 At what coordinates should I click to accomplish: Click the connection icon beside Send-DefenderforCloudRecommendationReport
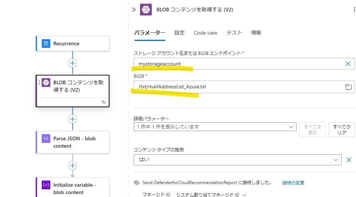click(x=136, y=183)
